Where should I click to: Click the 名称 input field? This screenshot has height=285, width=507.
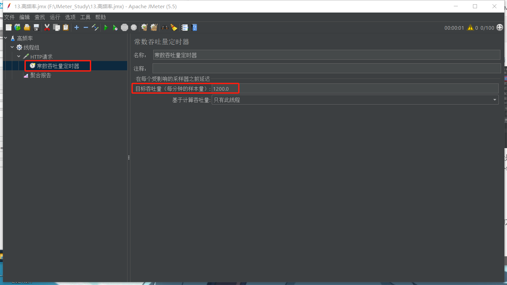click(x=327, y=55)
